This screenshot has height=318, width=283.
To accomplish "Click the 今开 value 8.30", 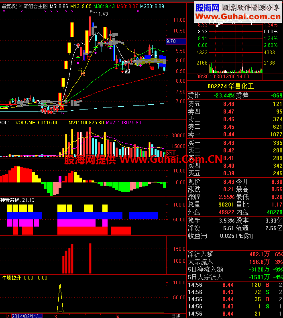I will coord(277,182).
